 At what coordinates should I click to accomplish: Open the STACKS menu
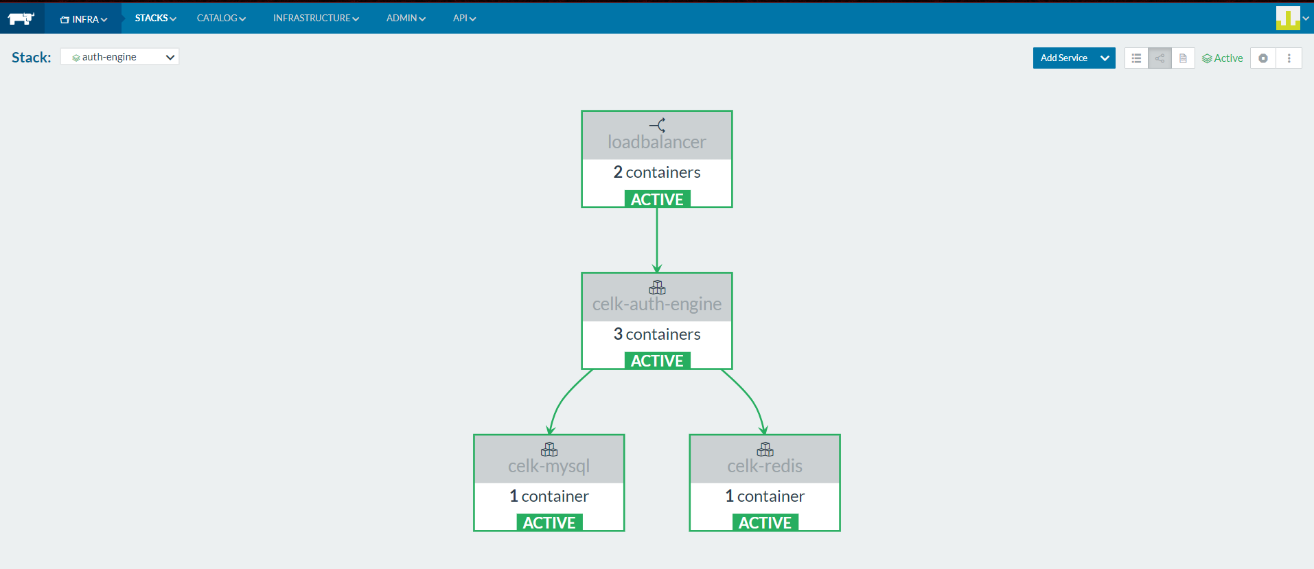coord(156,18)
